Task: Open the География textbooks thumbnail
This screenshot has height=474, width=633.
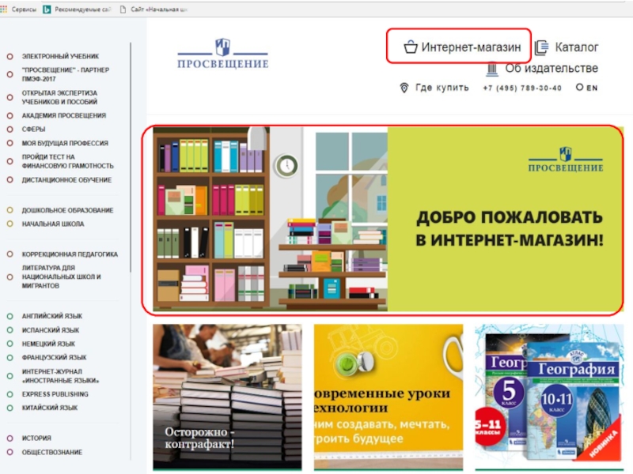Action: pyautogui.click(x=549, y=397)
